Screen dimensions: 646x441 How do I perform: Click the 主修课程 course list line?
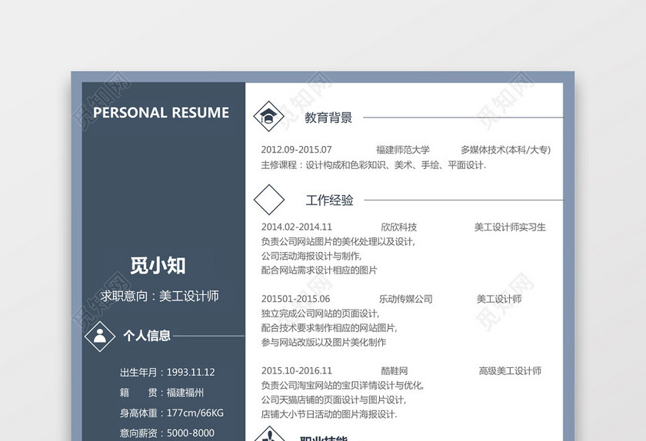(373, 165)
